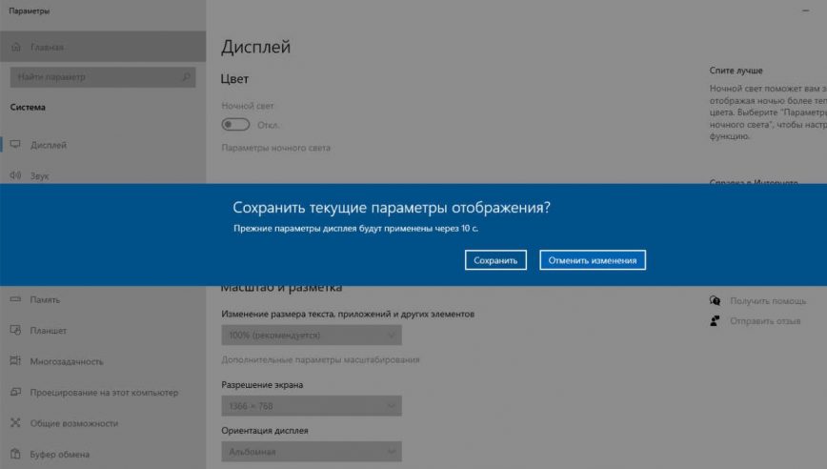827x469 pixels.
Task: Minimize the Параметры window
Action: (805, 10)
